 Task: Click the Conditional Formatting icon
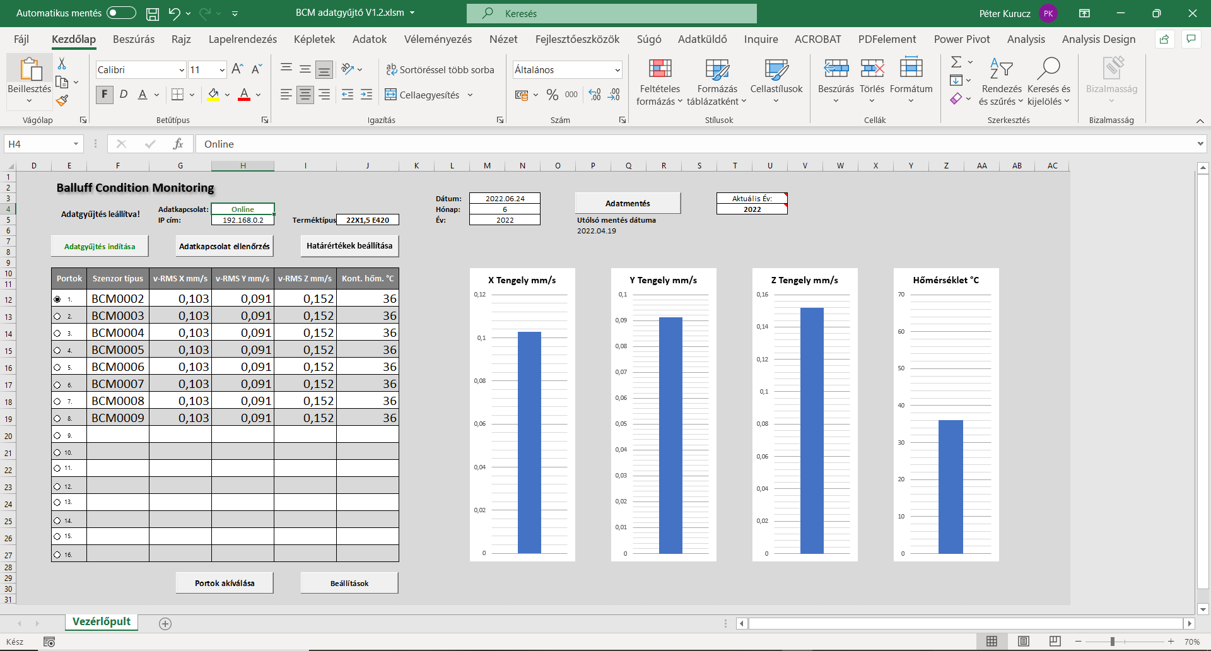[x=660, y=69]
